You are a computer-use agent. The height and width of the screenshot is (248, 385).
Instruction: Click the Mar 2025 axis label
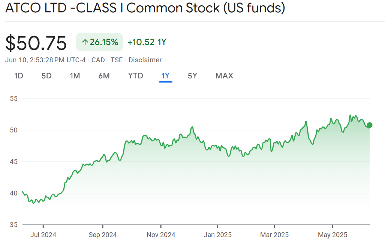pyautogui.click(x=274, y=235)
